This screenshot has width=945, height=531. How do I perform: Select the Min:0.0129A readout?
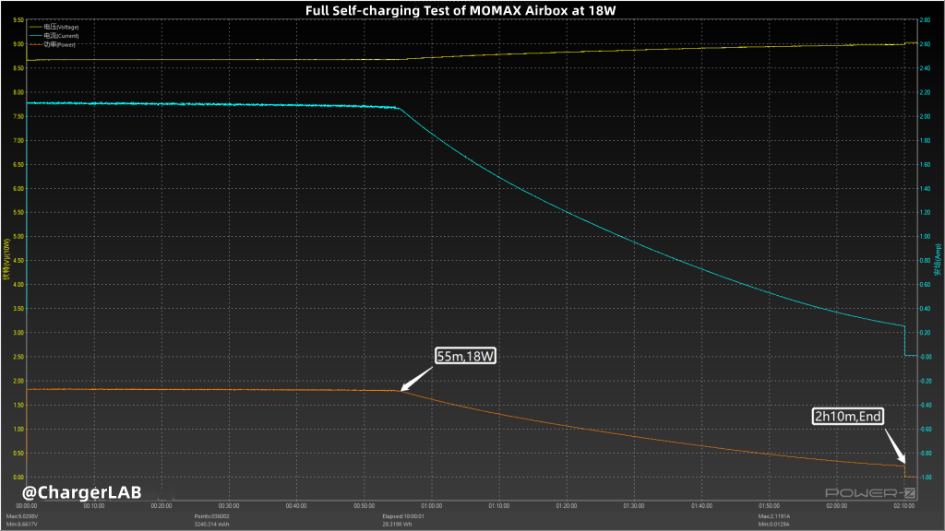[774, 525]
